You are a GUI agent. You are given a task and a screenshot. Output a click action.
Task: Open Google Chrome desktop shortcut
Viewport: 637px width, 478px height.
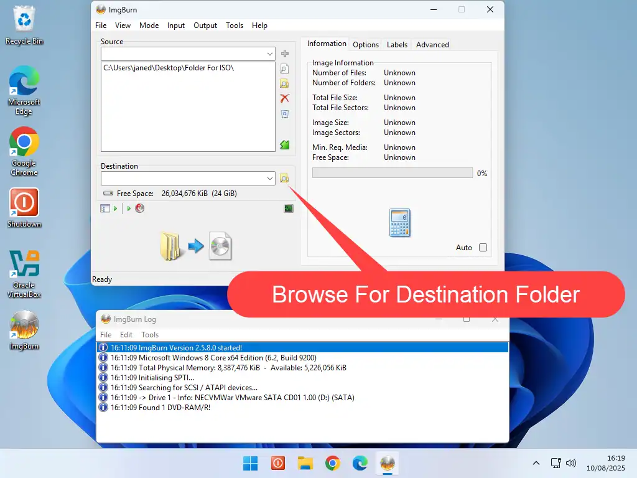coord(24,151)
